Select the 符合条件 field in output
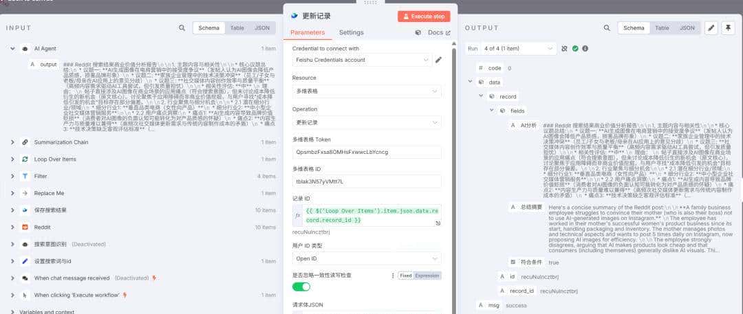The image size is (743, 314). 526,262
